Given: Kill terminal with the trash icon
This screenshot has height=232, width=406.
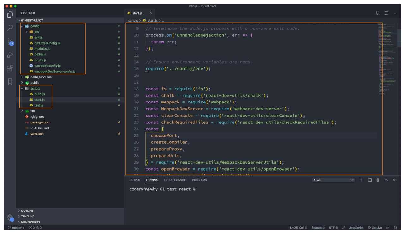Looking at the screenshot, I should [378, 180].
